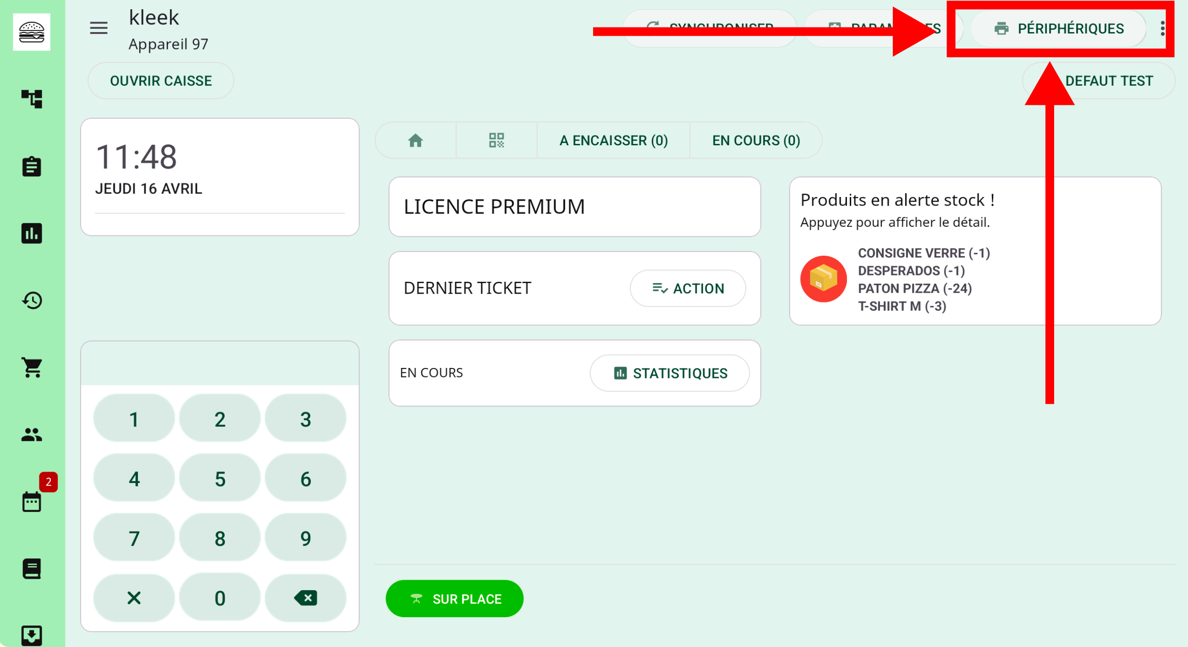Viewport: 1188px width, 647px height.
Task: Click the OUVRIR CAISSE button
Action: (160, 81)
